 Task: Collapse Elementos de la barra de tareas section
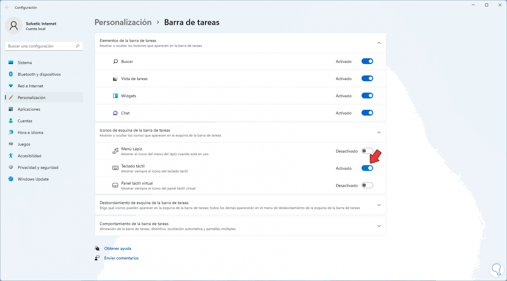[379, 43]
